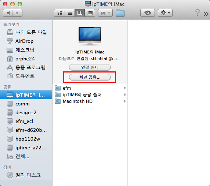
Task: Select the hpp1102w shared computer
Action: click(x=26, y=139)
